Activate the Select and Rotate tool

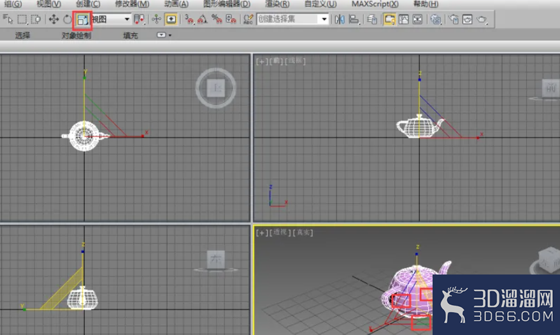[x=67, y=19]
